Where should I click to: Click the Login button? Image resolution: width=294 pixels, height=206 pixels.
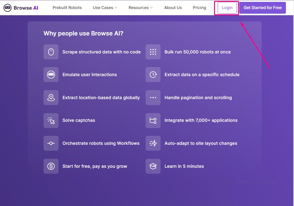pyautogui.click(x=227, y=8)
